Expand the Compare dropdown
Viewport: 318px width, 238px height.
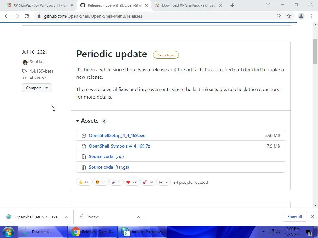[37, 88]
